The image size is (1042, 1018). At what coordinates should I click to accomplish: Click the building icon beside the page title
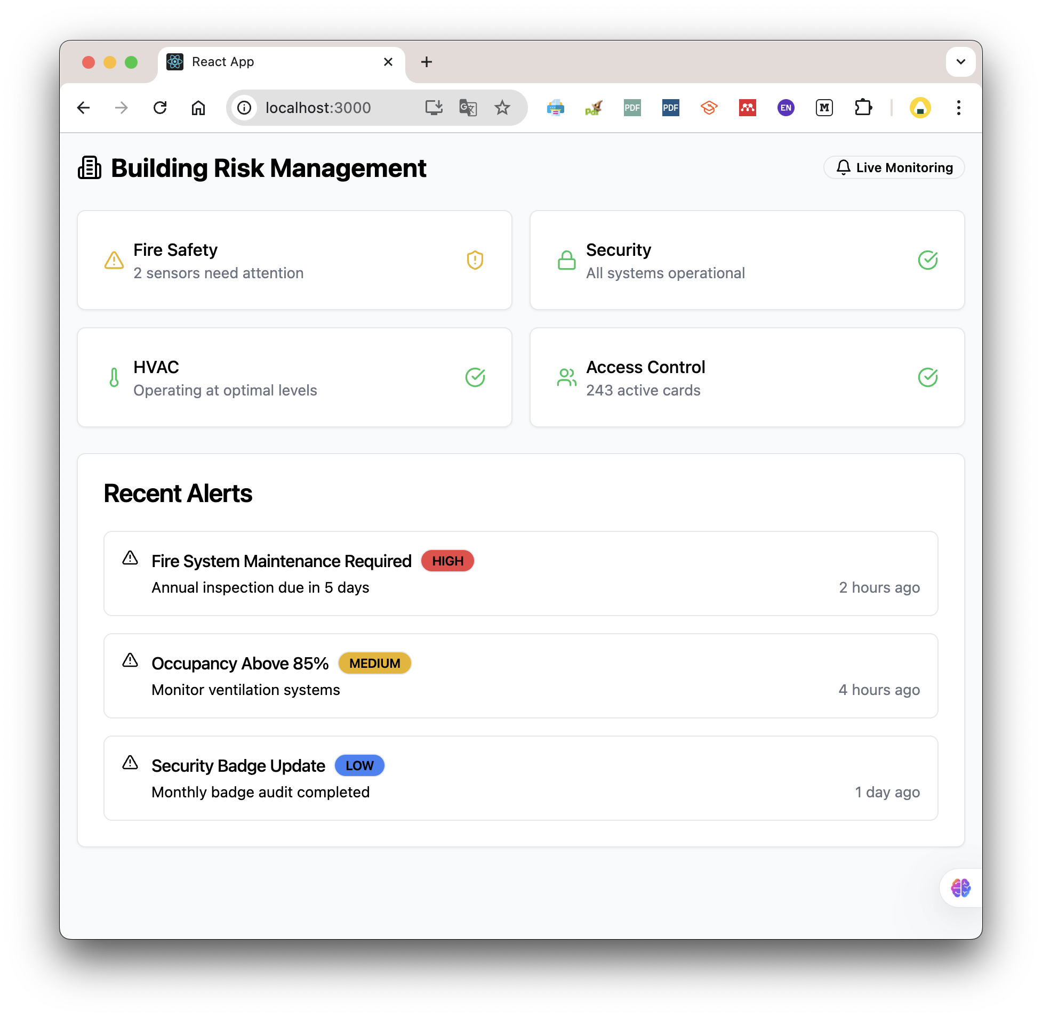click(90, 168)
